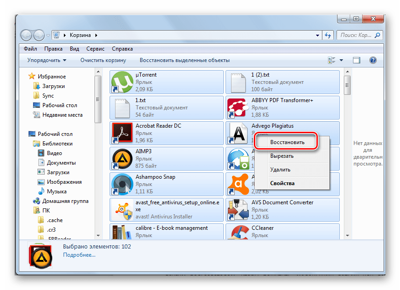
Task: Click Очистить корзину button
Action: coord(103,60)
